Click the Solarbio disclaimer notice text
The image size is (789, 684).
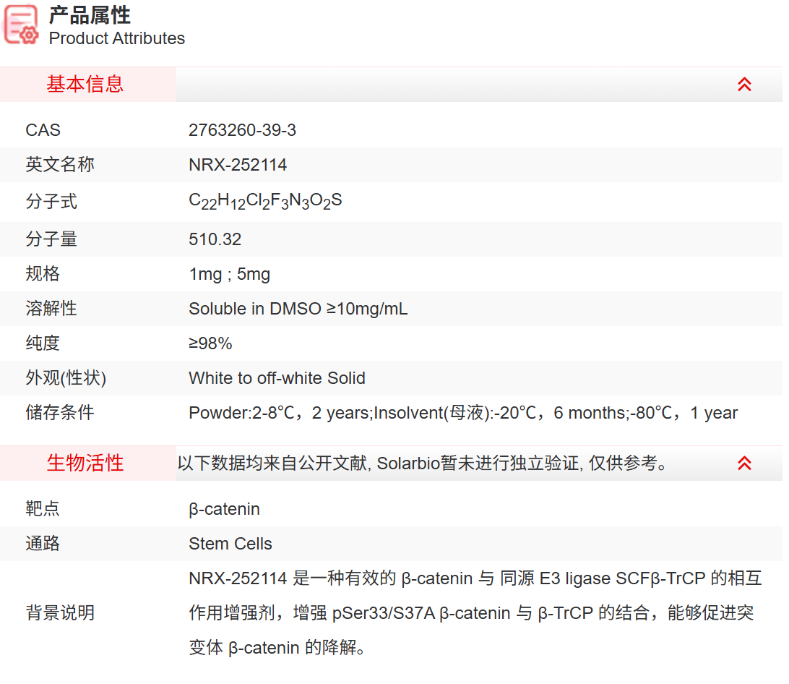(x=422, y=463)
